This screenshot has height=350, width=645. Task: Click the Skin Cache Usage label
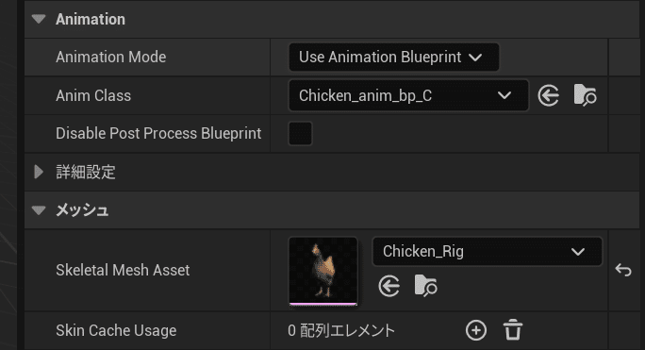(x=116, y=330)
